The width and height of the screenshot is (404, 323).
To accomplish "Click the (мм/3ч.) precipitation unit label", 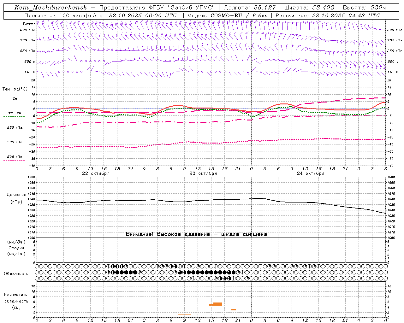I will [16, 242].
